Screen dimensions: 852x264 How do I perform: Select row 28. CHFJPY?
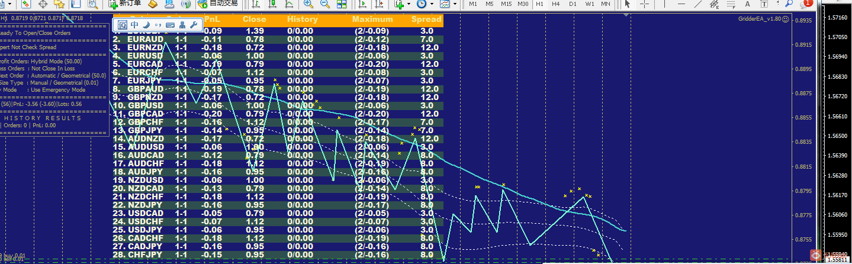coord(277,255)
